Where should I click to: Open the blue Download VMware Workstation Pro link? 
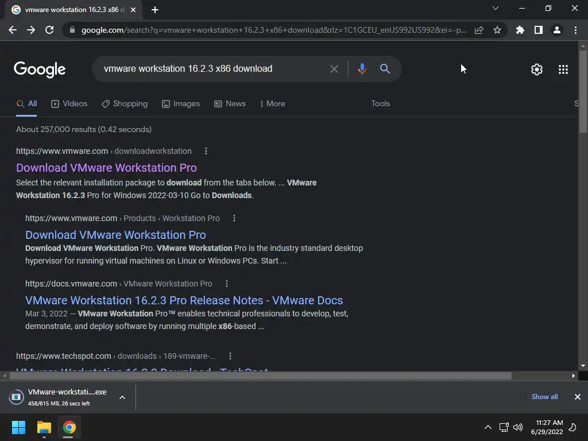115,235
